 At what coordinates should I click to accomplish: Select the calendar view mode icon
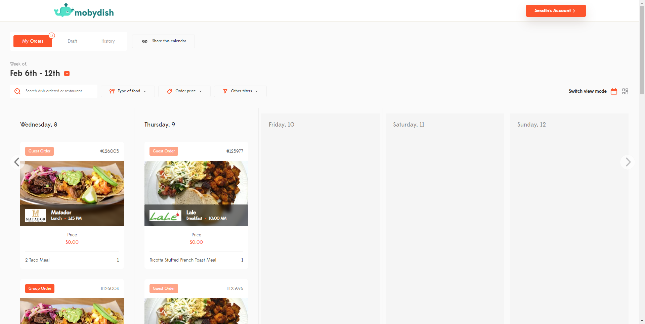[x=614, y=91]
